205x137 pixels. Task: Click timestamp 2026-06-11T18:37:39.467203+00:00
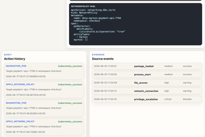pos(26,95)
